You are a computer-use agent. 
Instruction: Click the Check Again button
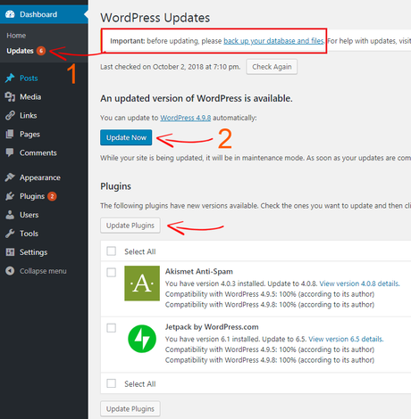click(x=272, y=67)
